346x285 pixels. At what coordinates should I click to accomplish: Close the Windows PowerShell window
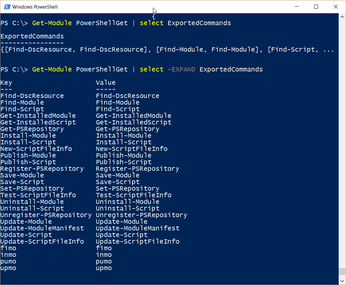pos(336,7)
